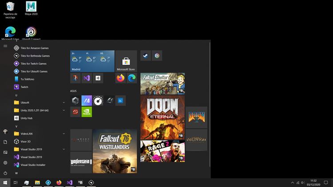
Task: Open Power options in Start sidebar
Action: 5,173
